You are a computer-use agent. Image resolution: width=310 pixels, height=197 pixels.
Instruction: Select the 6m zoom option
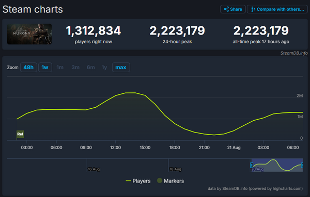pyautogui.click(x=91, y=68)
